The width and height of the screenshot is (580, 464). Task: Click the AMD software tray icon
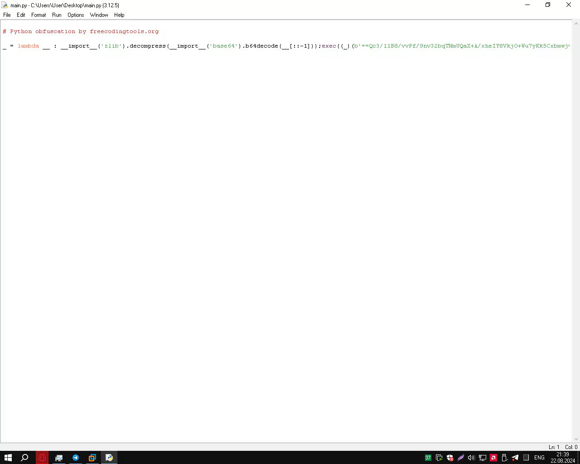[x=493, y=458]
